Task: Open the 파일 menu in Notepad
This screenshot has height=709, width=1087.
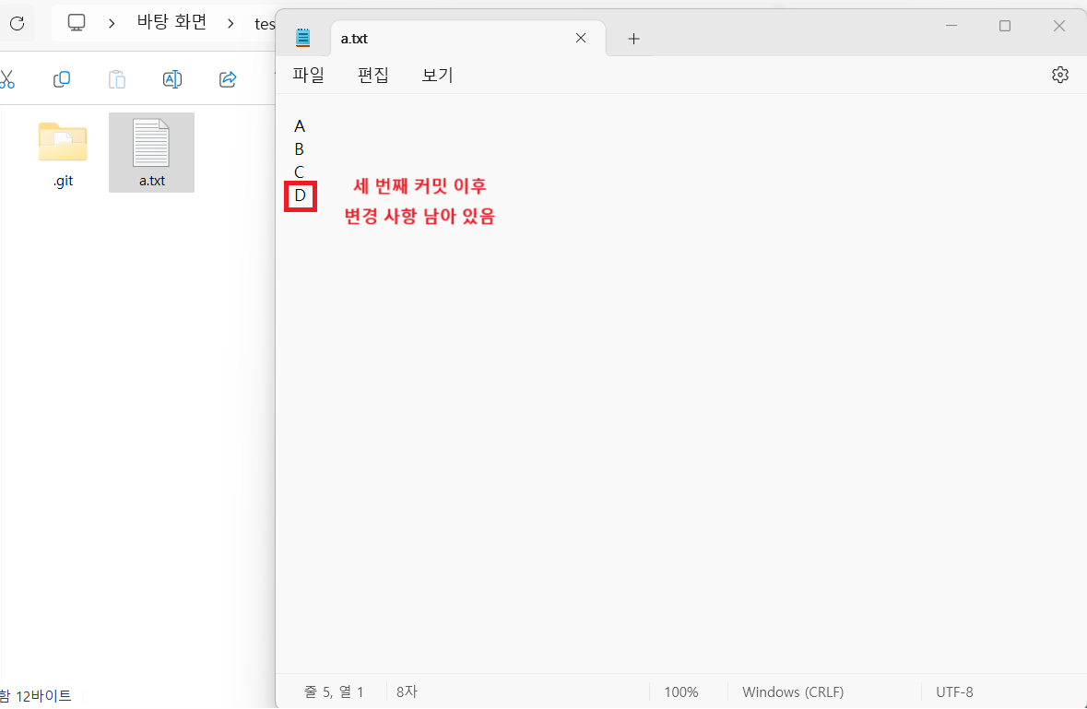Action: point(308,75)
